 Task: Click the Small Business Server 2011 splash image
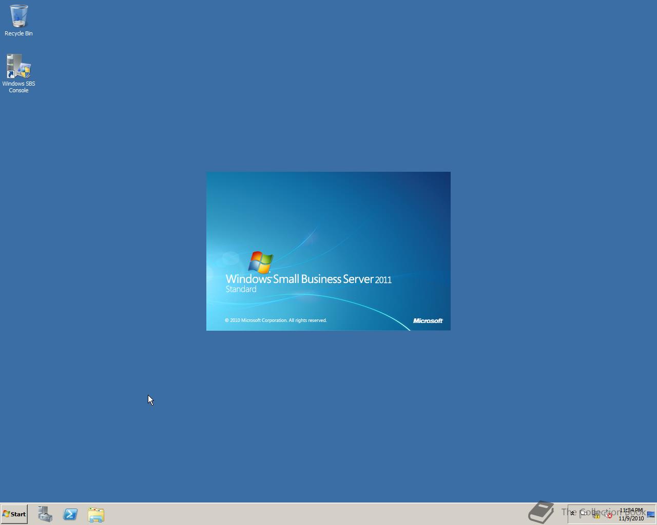328,251
